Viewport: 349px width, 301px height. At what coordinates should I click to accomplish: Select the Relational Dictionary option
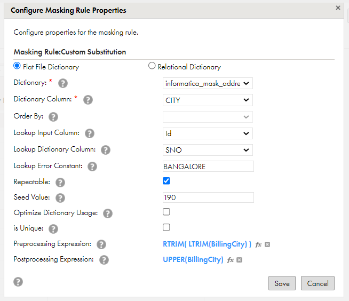152,66
